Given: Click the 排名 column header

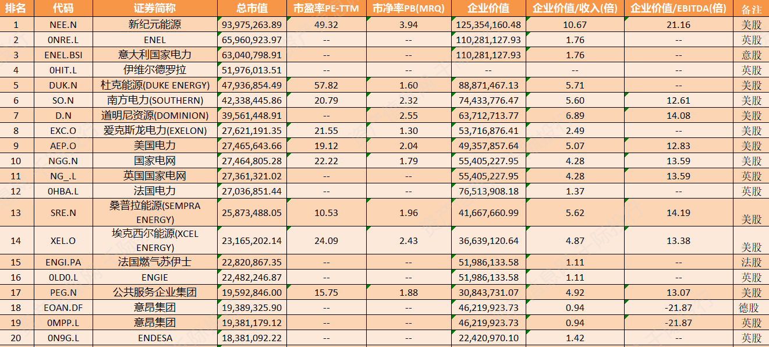Looking at the screenshot, I should [x=16, y=8].
